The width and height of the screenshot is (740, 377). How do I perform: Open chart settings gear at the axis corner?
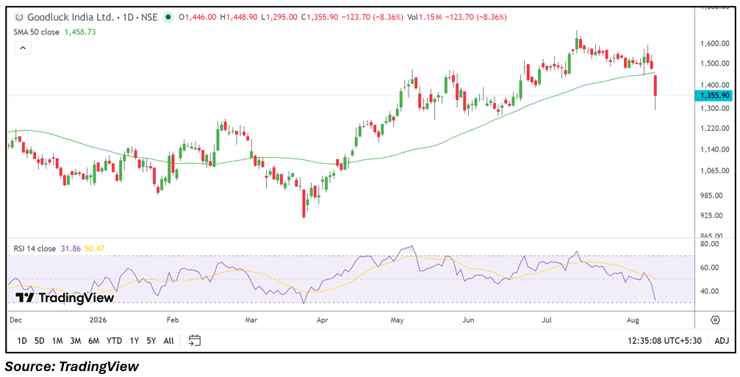716,320
